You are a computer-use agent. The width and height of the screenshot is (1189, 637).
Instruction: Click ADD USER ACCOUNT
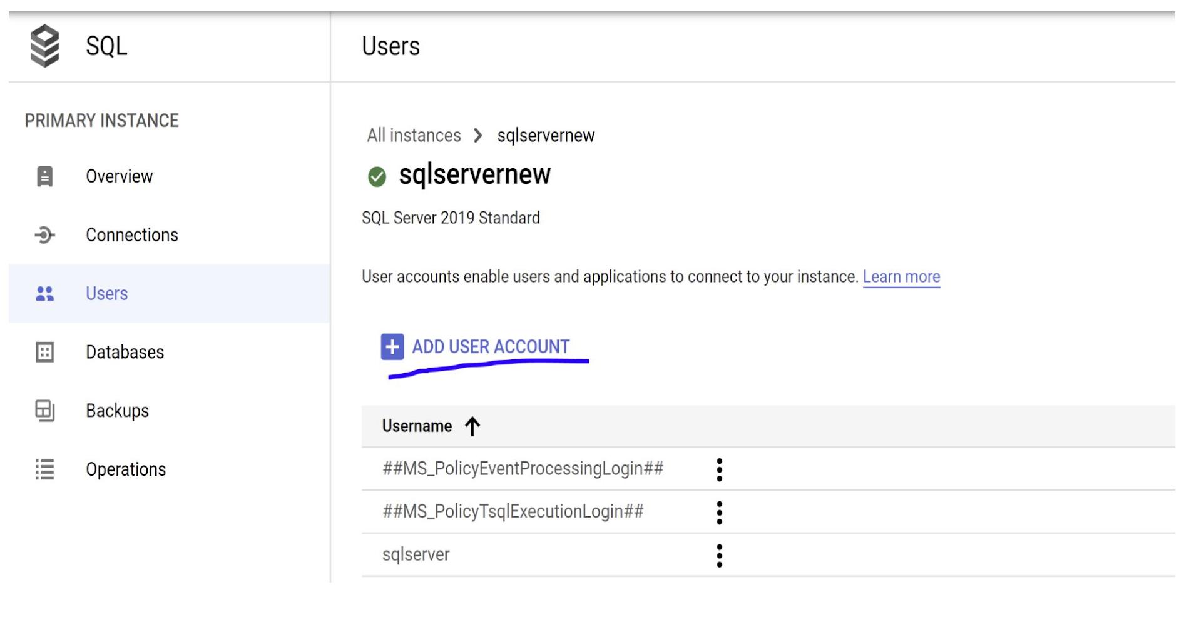click(491, 346)
